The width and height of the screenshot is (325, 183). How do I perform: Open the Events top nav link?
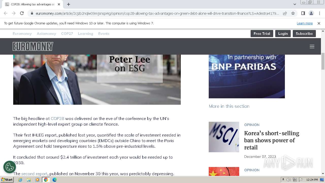click(104, 34)
